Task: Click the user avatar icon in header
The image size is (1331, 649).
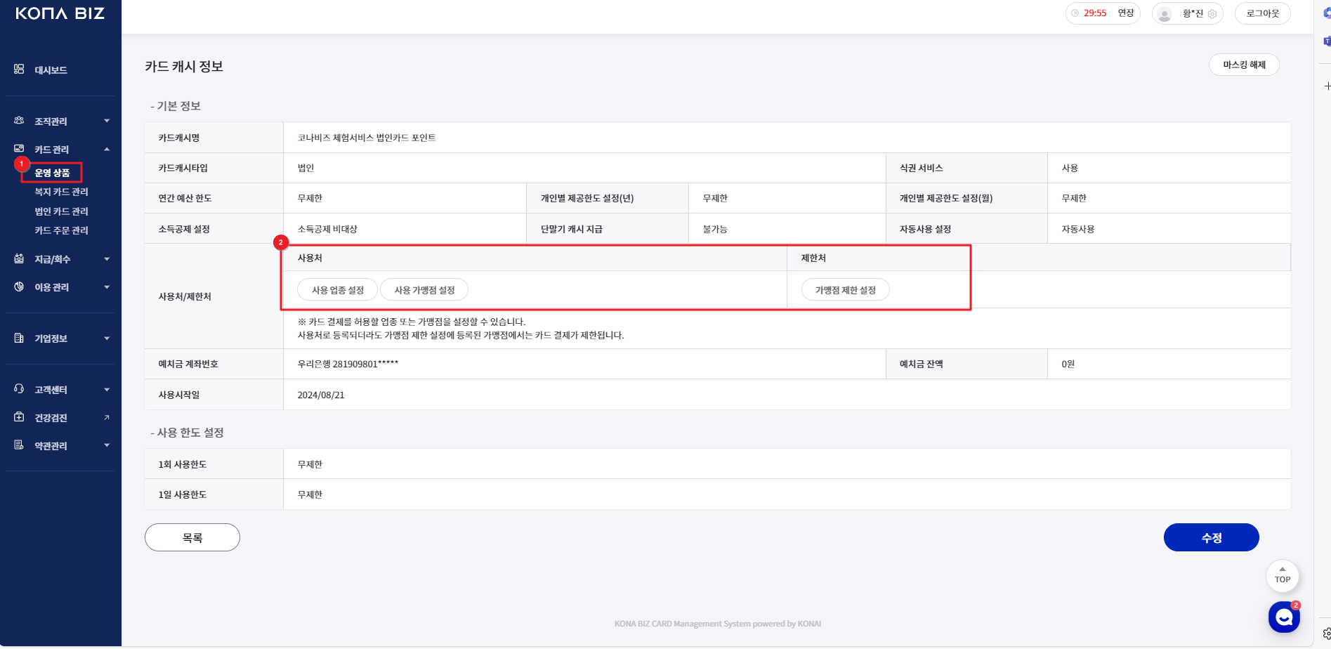Action: pyautogui.click(x=1165, y=14)
